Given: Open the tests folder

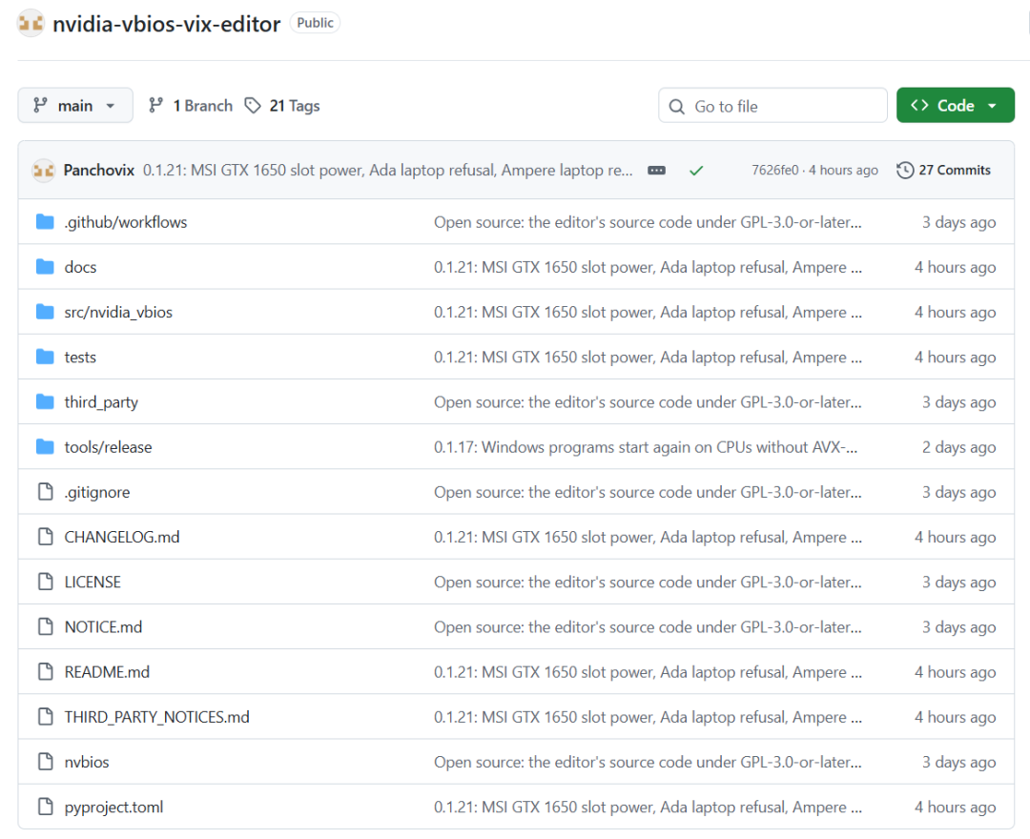Looking at the screenshot, I should pos(80,358).
